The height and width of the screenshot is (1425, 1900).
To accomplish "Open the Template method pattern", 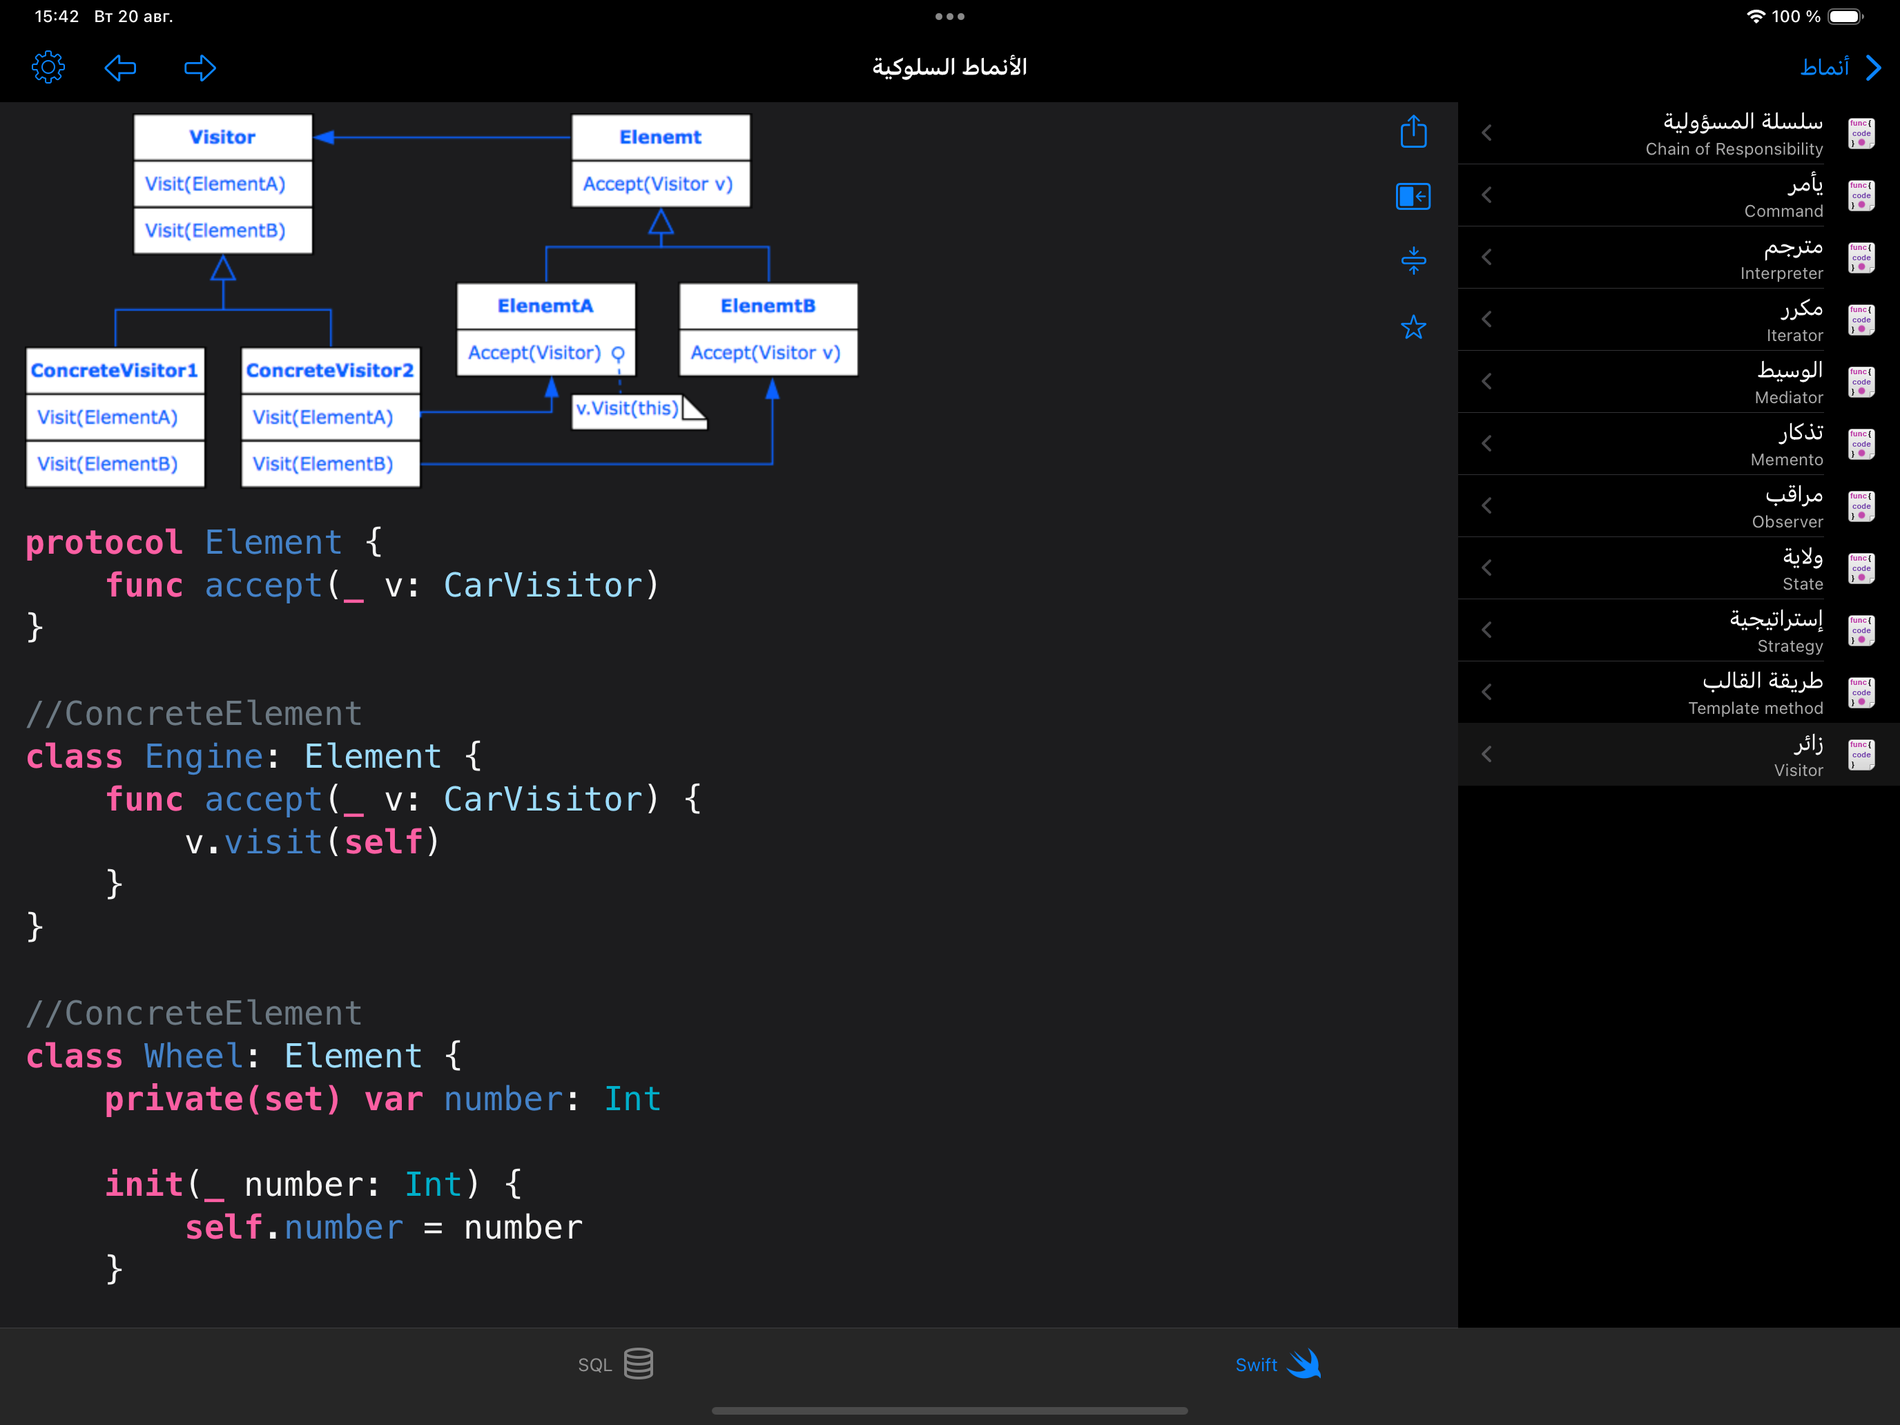I will pyautogui.click(x=1678, y=692).
